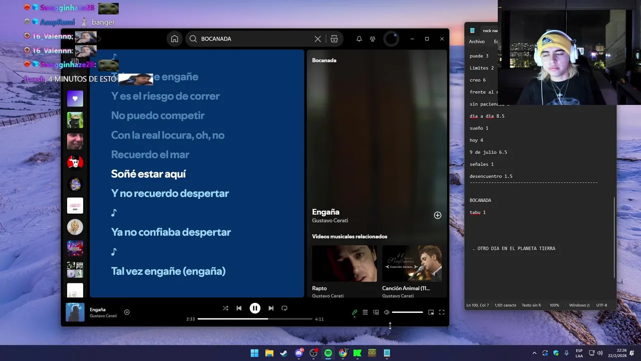The image size is (641, 361).
Task: Jump to lyric 'Y no recuerdo despertar'
Action: pos(170,194)
